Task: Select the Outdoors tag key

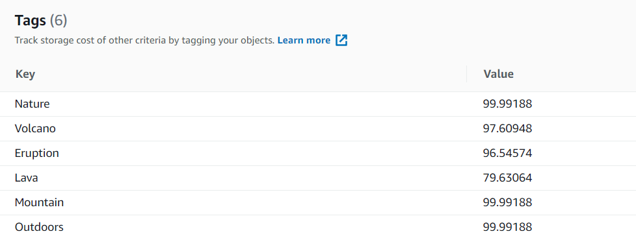Action: point(40,227)
